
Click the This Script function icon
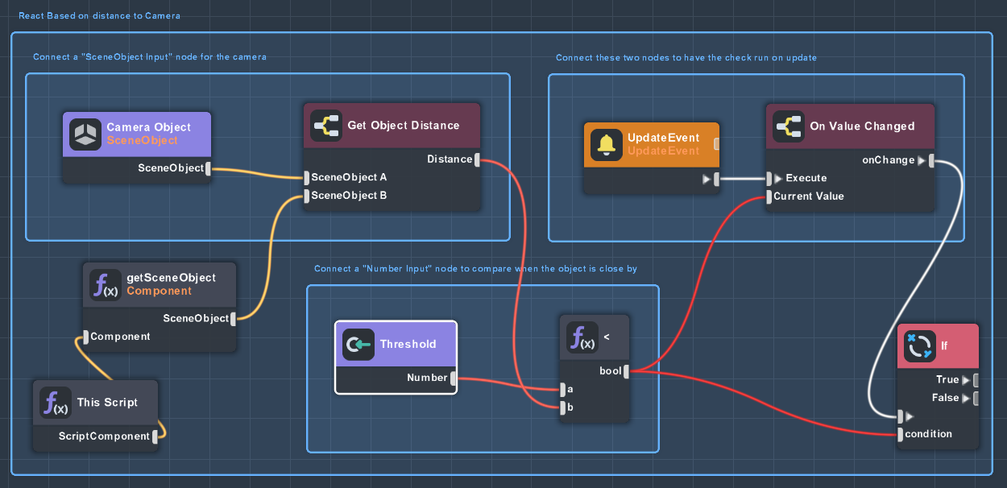(x=56, y=403)
